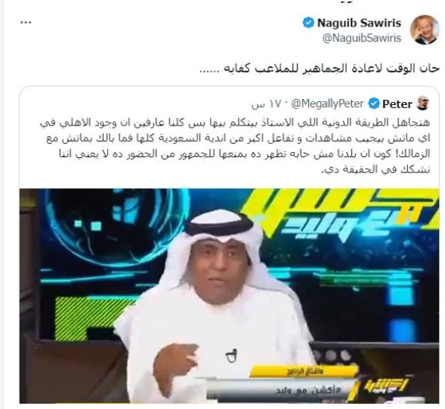445x409 pixels.
Task: Open the quoted tweet body text
Action: (x=235, y=146)
